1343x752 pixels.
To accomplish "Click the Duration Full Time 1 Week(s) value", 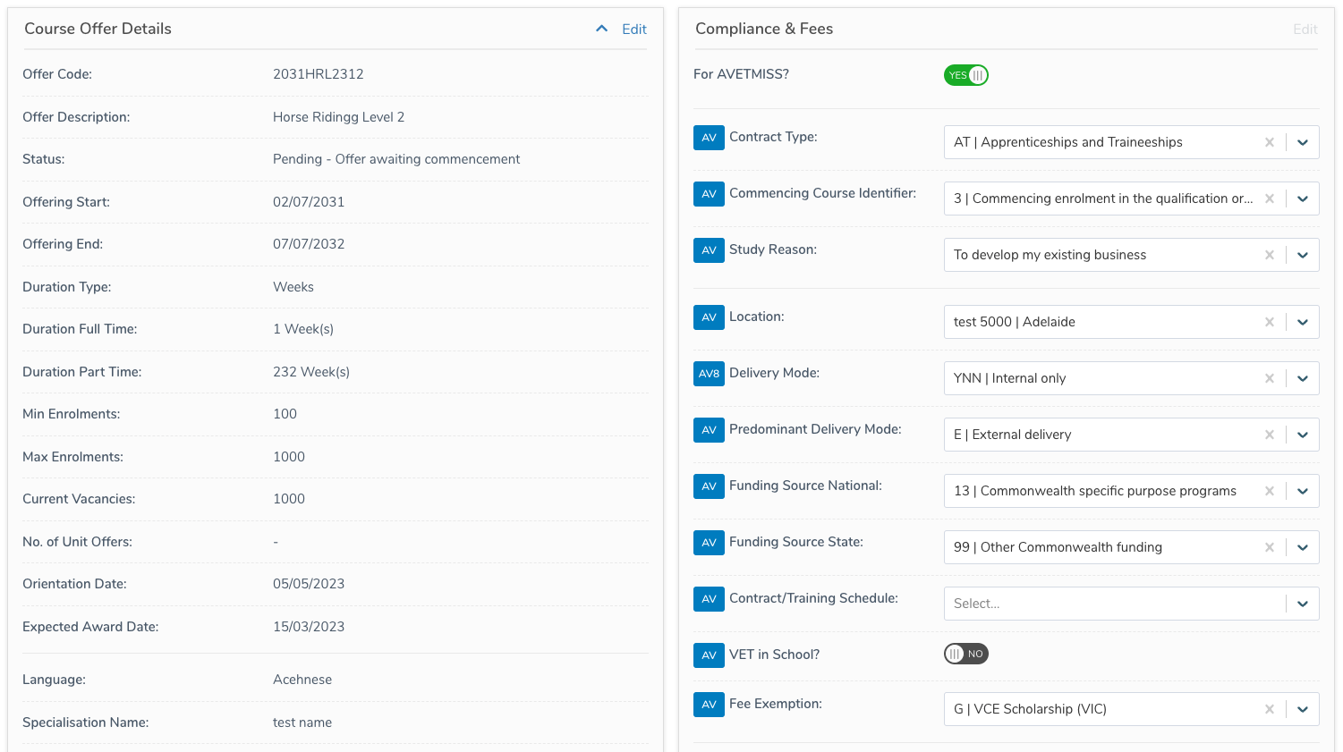I will pos(303,329).
